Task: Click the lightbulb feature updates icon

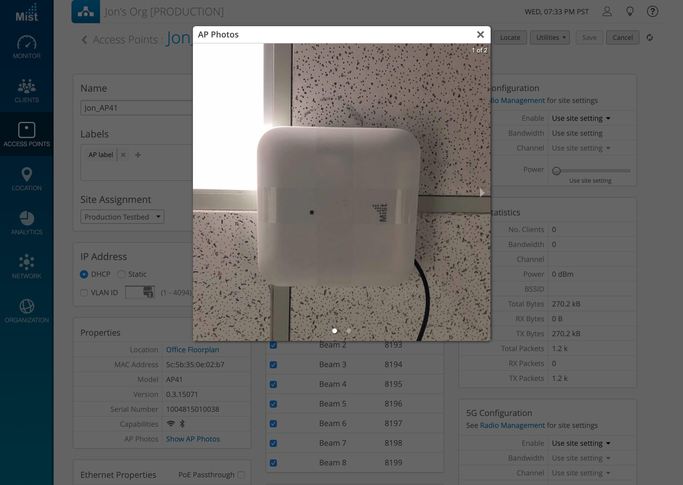Action: (x=630, y=12)
